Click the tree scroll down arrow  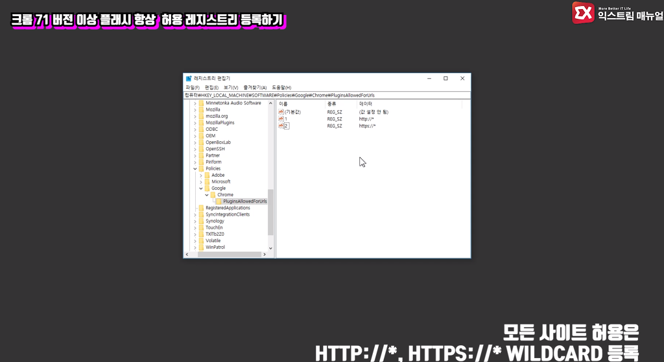[270, 248]
